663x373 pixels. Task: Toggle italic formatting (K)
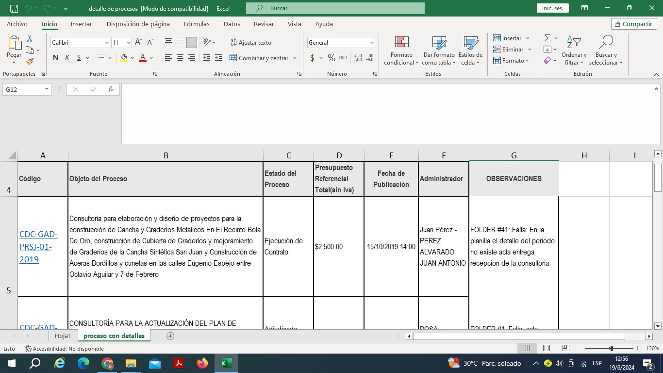tap(67, 58)
